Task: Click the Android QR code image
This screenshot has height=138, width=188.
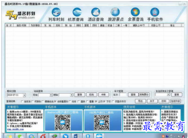Action: click(63, 122)
